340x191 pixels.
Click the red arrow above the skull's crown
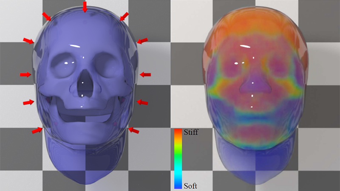[x=85, y=6]
